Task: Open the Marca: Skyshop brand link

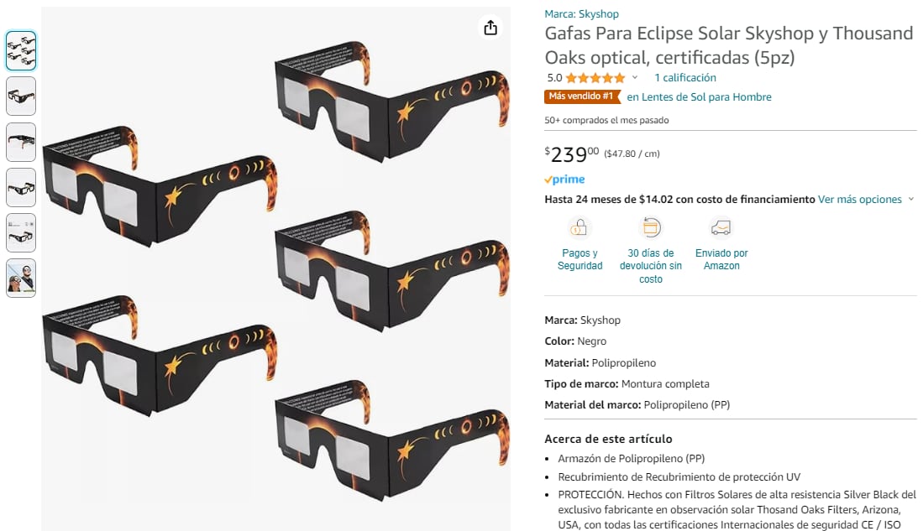Action: tap(581, 13)
